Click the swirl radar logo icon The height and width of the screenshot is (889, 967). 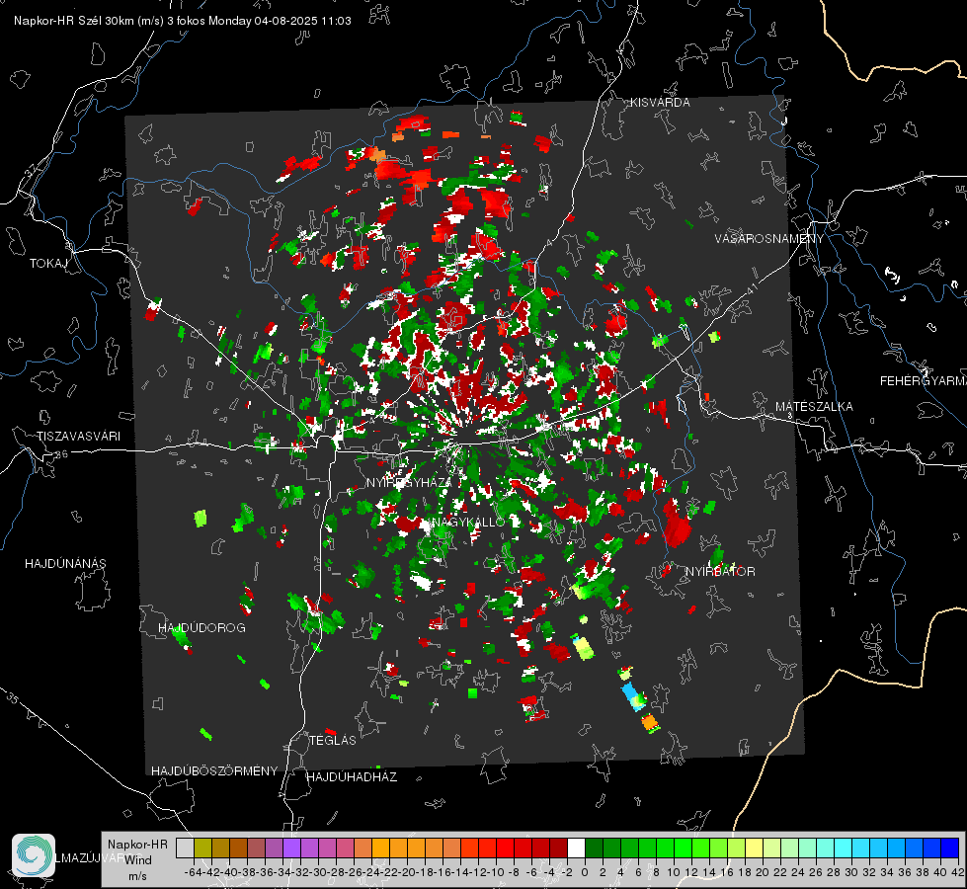tap(34, 855)
